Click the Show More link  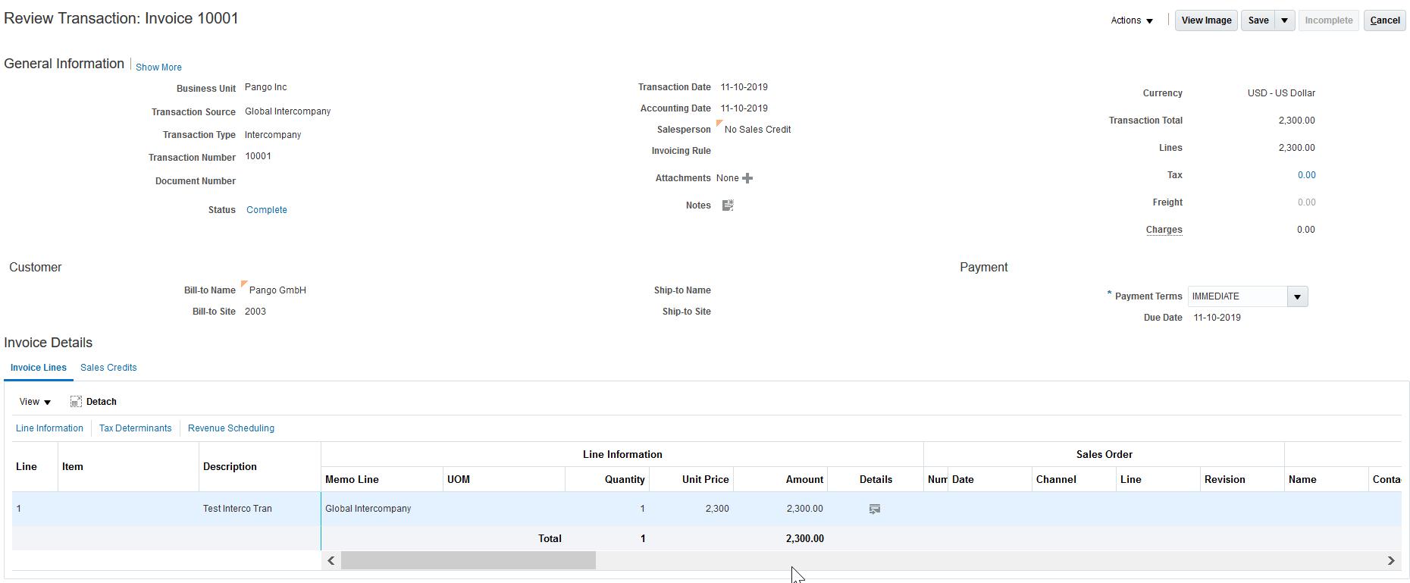coord(158,67)
